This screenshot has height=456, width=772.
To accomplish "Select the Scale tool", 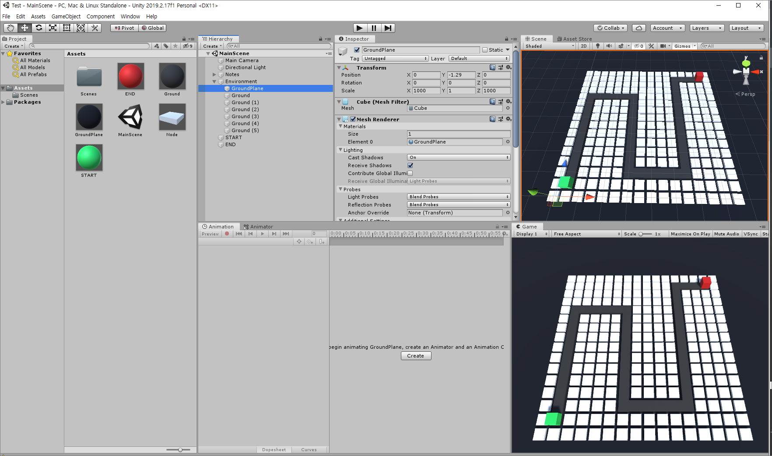I will pos(53,28).
